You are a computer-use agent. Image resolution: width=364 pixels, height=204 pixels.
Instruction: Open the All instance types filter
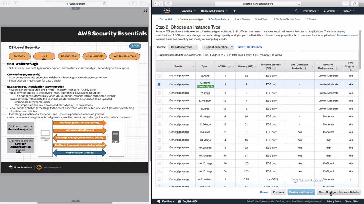pos(183,47)
